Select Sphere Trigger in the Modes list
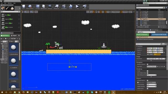 [10, 23]
